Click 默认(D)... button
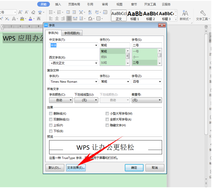 [55, 168]
